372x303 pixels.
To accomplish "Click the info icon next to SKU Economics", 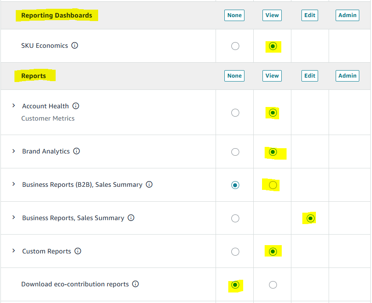I will click(x=74, y=46).
